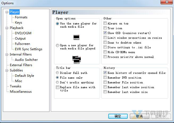
Task: Open the Formats settings page
Action: [21, 17]
